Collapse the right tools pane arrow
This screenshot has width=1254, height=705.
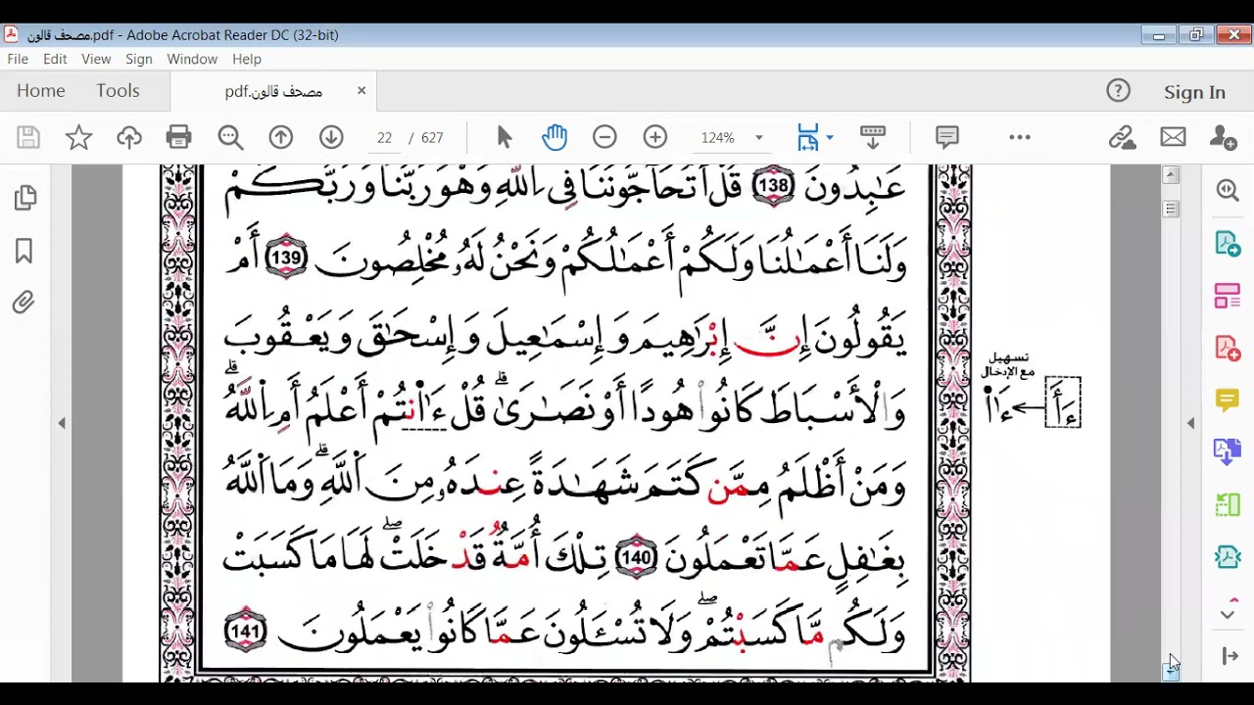pos(1230,656)
